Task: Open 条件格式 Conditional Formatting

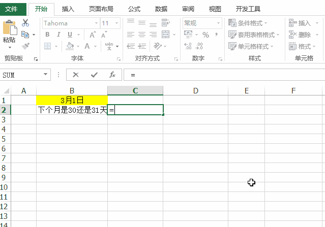Action: pos(248,23)
